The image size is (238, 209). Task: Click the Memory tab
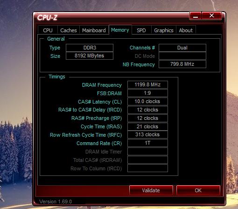[120, 30]
